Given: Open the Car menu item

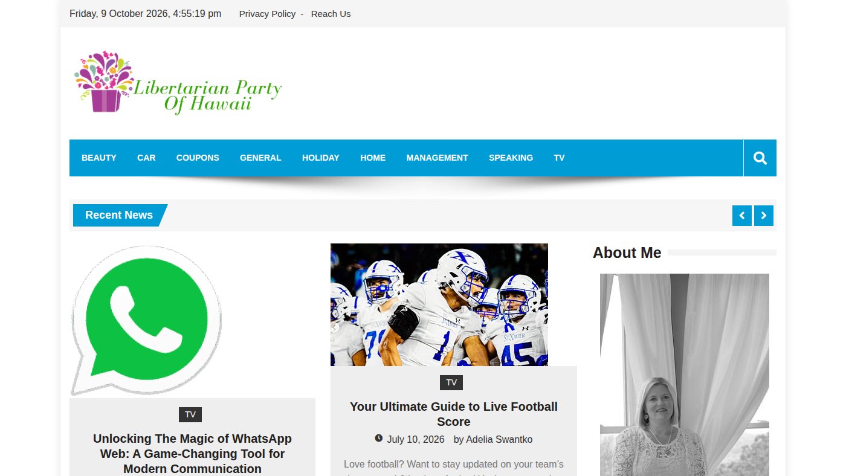Looking at the screenshot, I should point(146,158).
